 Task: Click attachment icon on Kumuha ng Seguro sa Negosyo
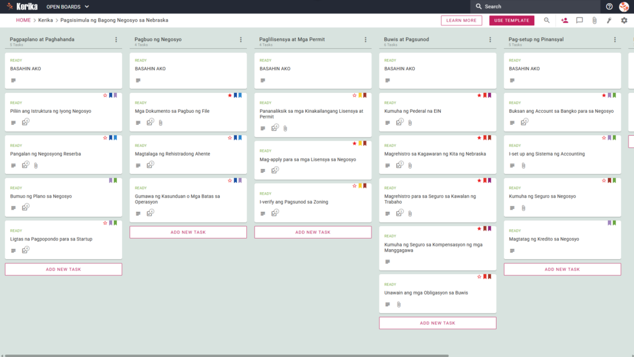pyautogui.click(x=523, y=208)
